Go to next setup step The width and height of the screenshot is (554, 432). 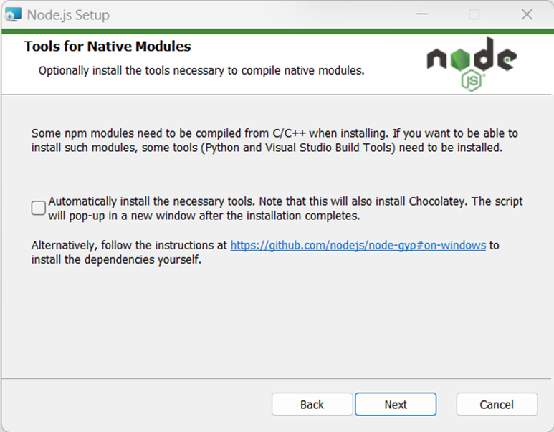tap(396, 405)
